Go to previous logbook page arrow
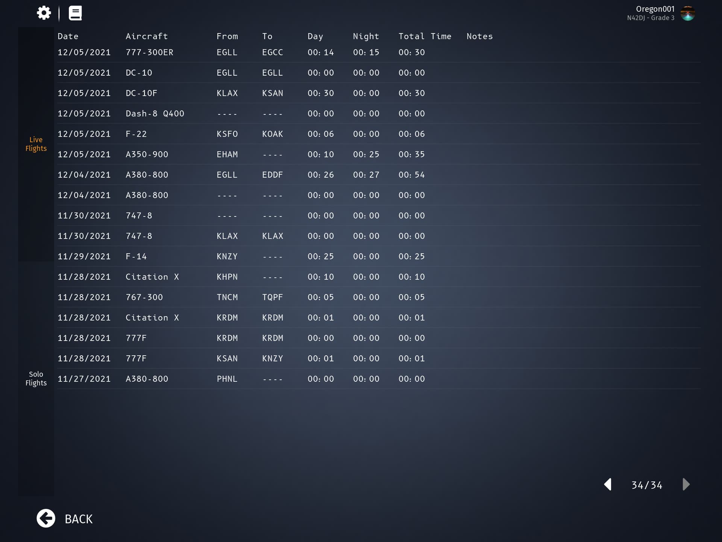 (x=608, y=484)
